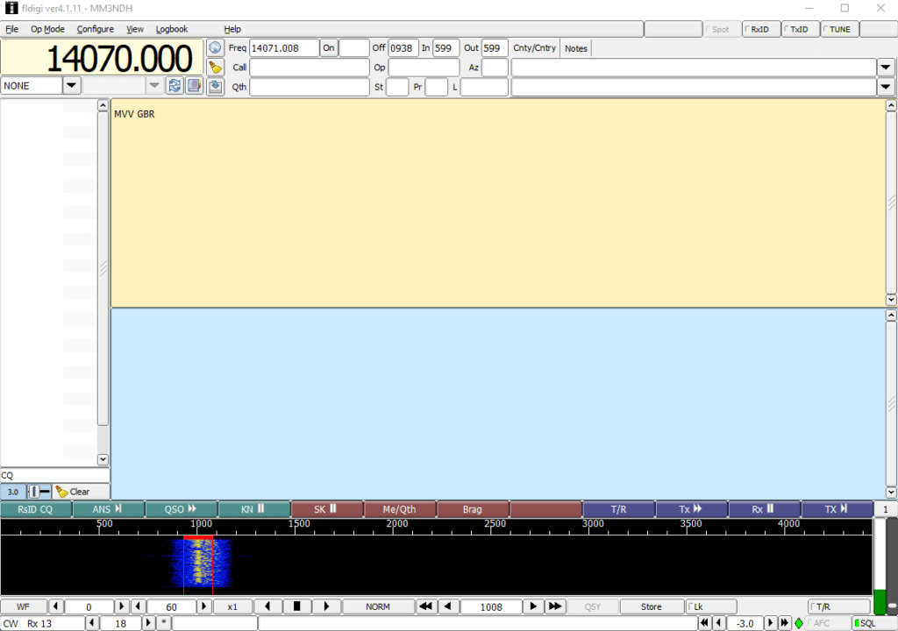The height and width of the screenshot is (631, 898).
Task: Click the double-left arrow before 1008
Action: coord(425,606)
